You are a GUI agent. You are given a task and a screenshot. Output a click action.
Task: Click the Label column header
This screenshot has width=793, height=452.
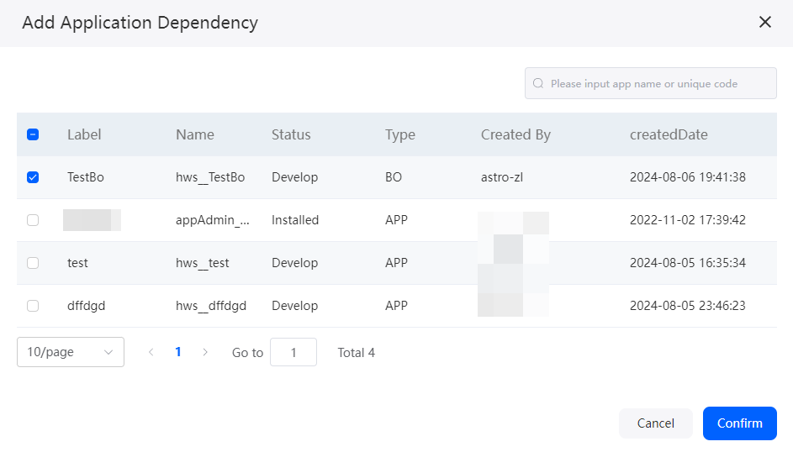point(84,134)
